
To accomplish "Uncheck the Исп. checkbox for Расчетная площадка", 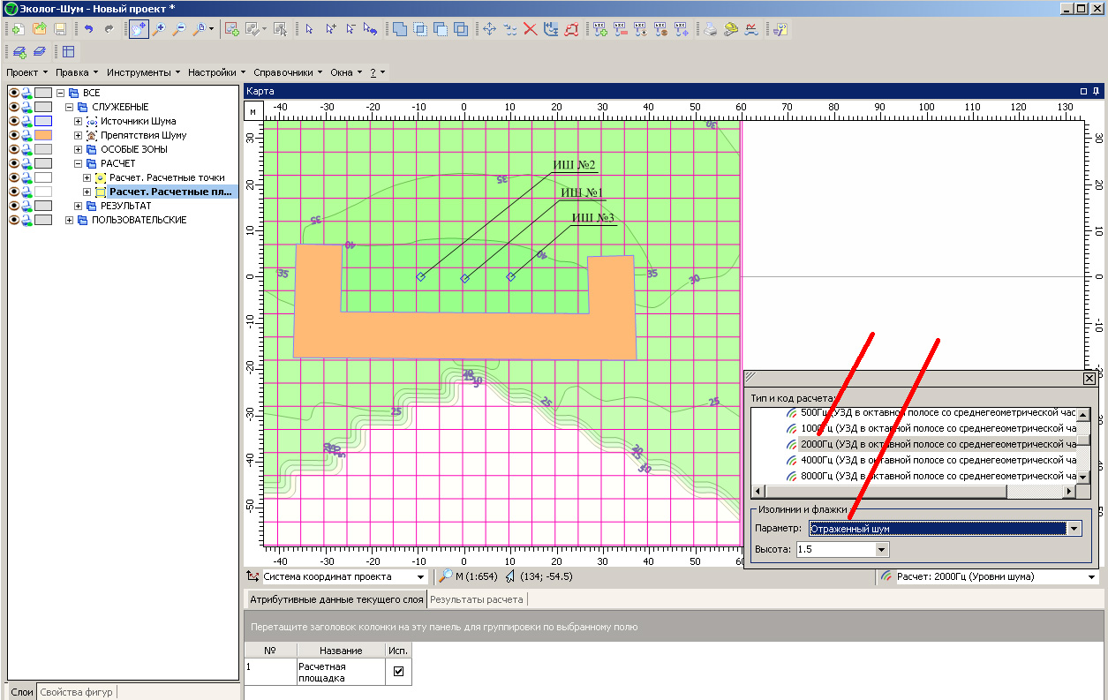I will (x=398, y=672).
